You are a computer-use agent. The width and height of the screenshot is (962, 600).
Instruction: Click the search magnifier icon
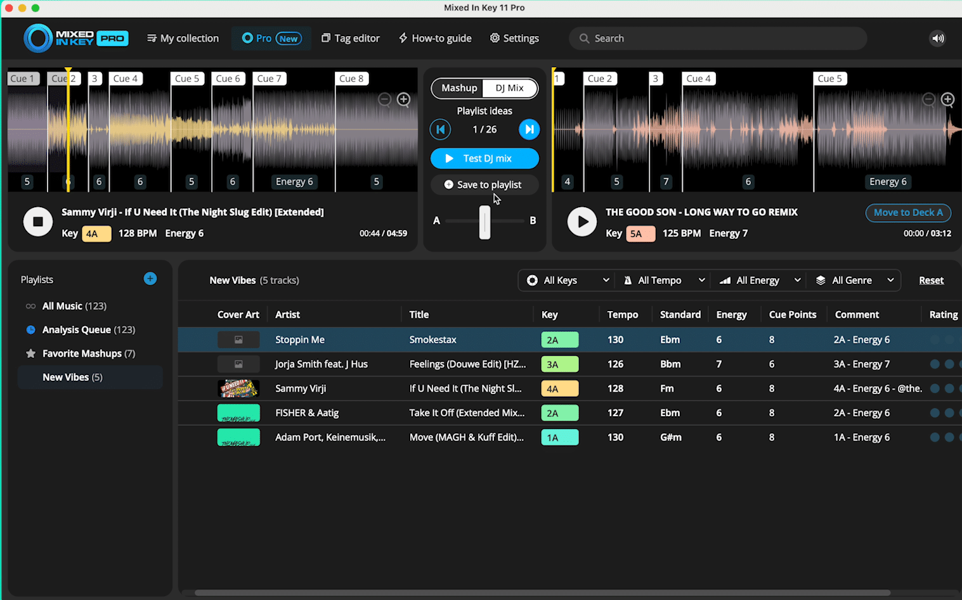click(584, 39)
